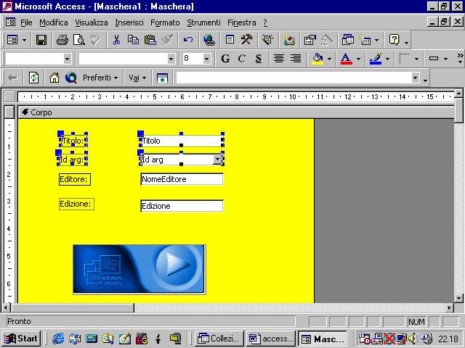
Task: Open the Visualizza menu
Action: click(x=92, y=22)
